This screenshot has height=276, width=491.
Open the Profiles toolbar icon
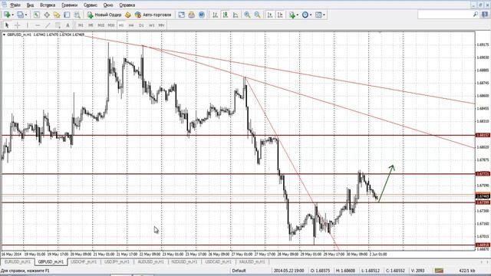click(20, 15)
